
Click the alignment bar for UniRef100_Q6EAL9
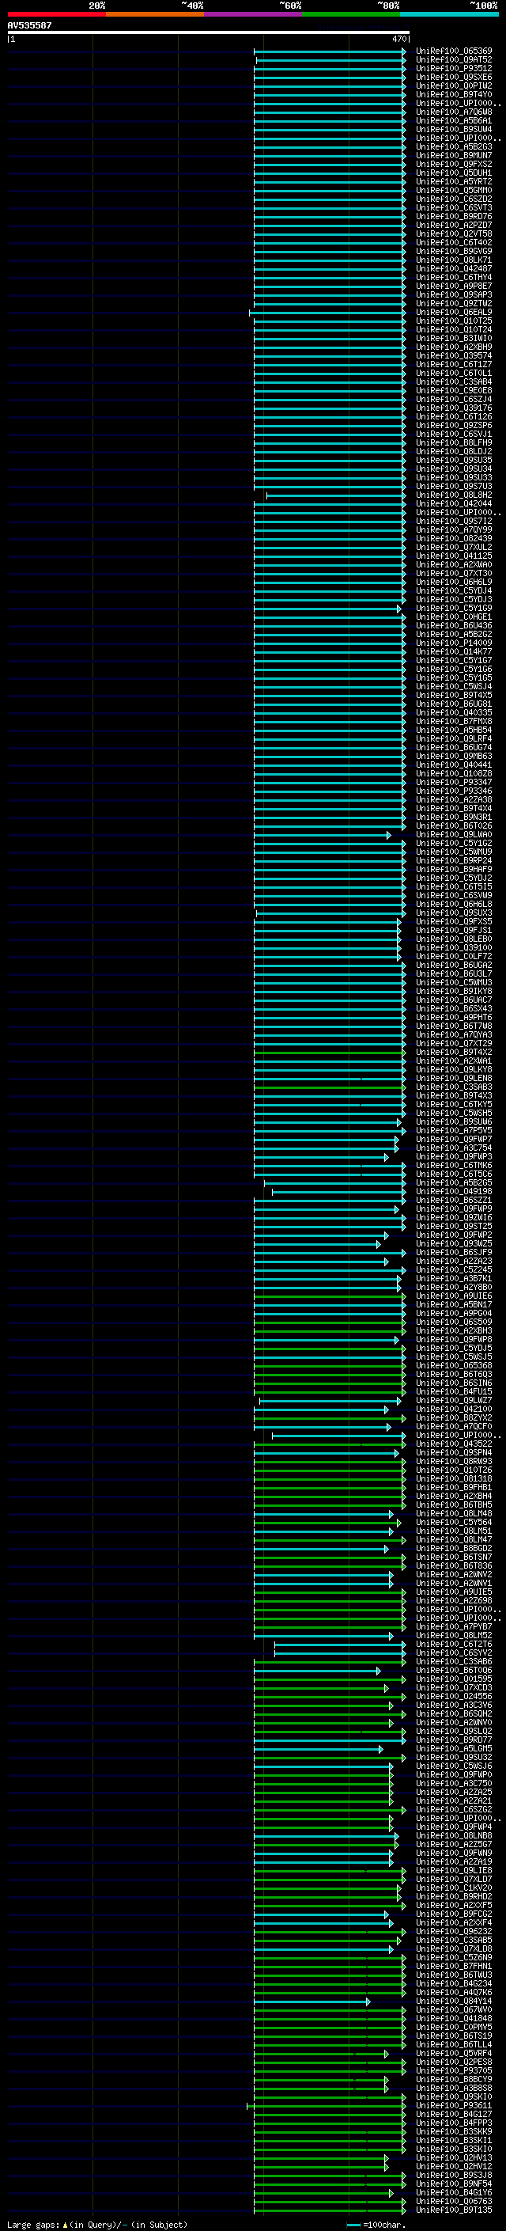tap(328, 313)
